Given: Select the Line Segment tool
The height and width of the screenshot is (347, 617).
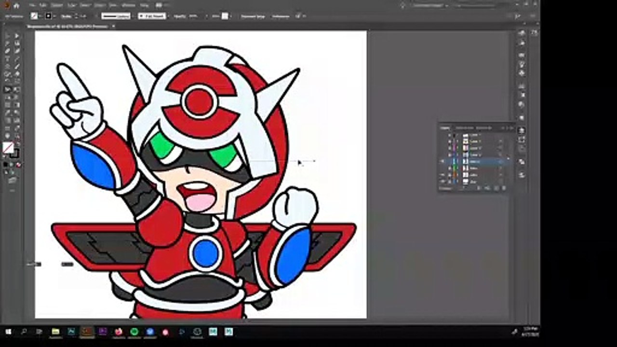Looking at the screenshot, I should pos(17,59).
